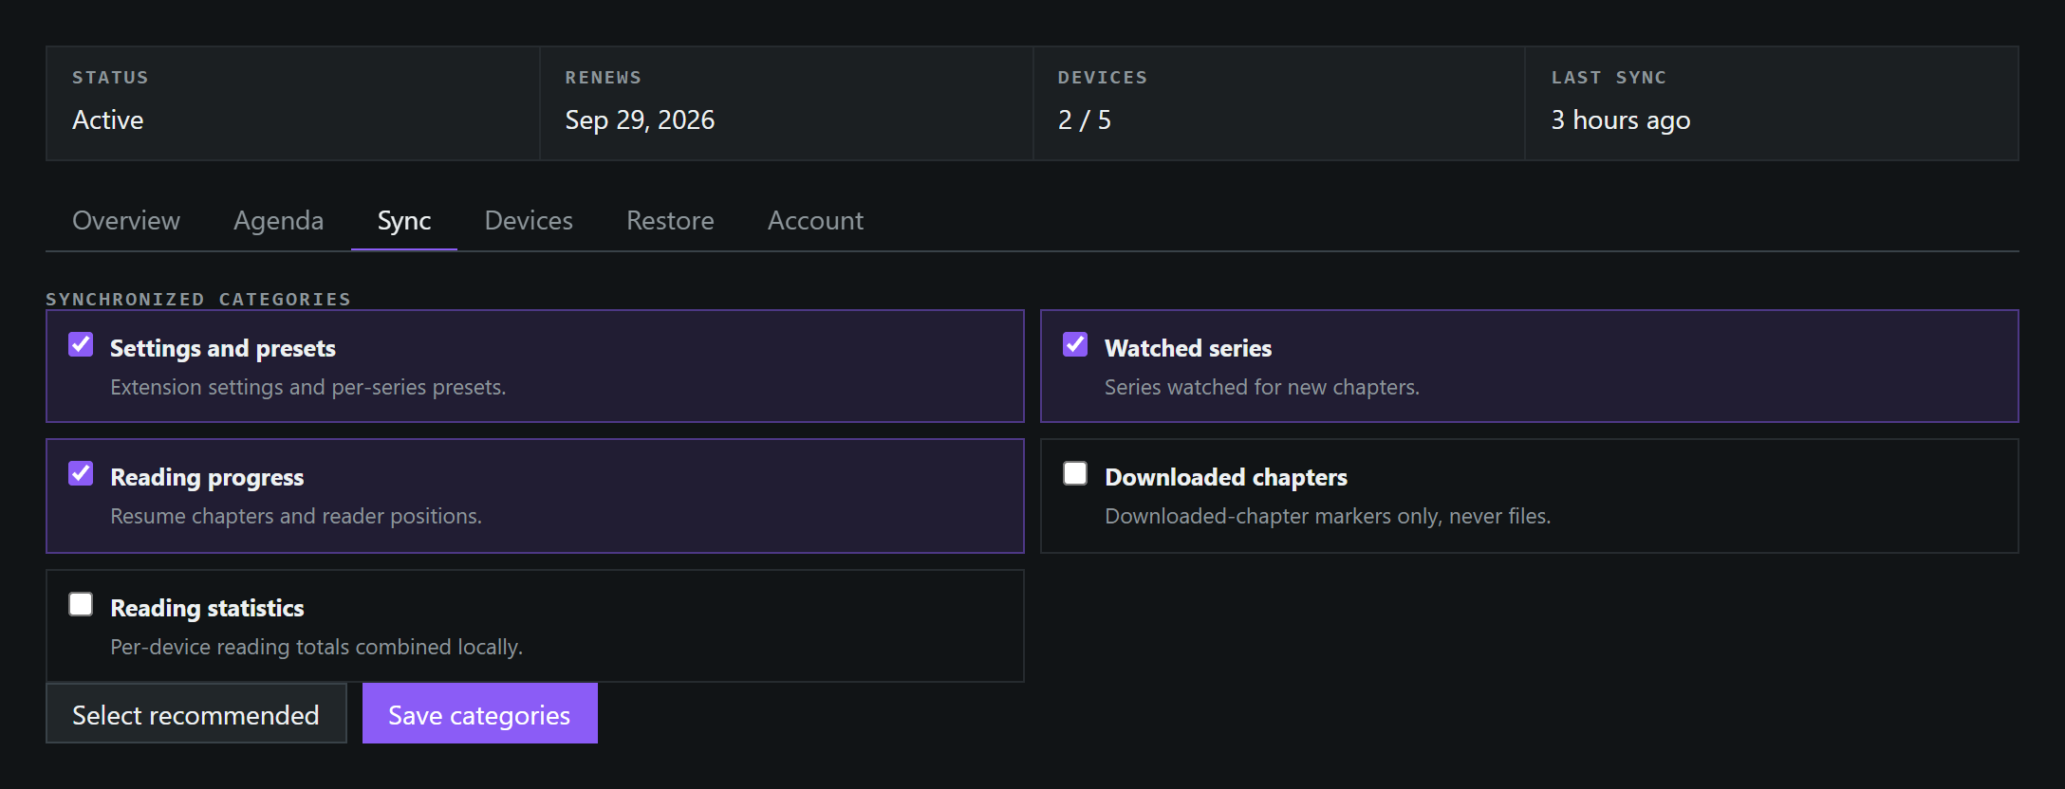Click the 'Reading statistics' label

(207, 608)
